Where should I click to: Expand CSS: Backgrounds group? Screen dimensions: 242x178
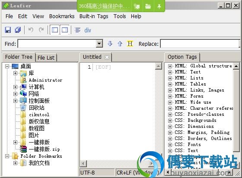click(x=170, y=121)
